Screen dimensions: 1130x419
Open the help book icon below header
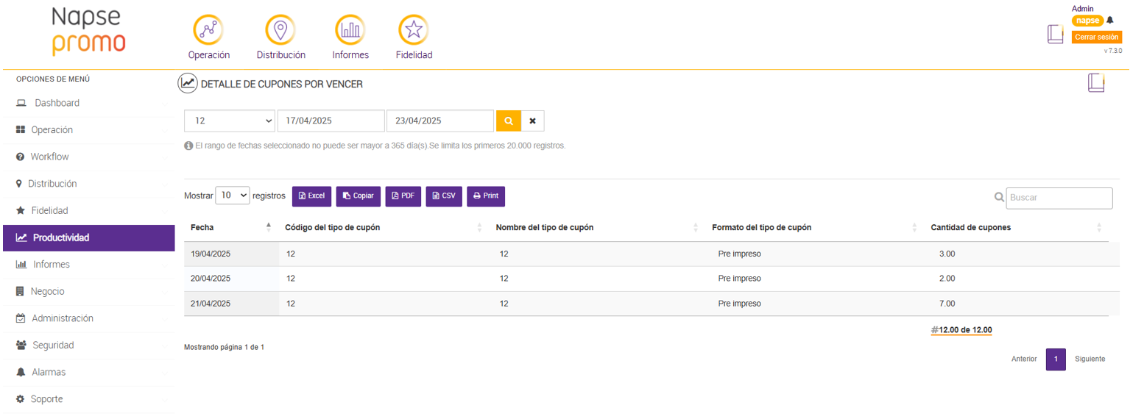1096,83
